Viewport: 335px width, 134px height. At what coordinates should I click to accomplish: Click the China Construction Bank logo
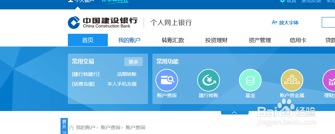(103, 22)
